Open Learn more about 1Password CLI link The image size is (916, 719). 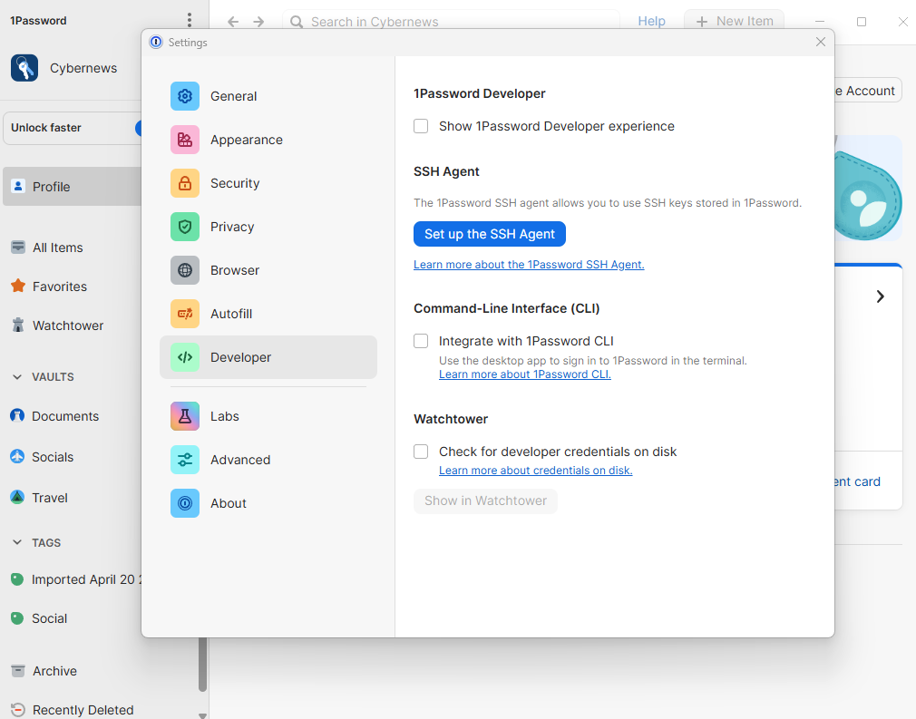pyautogui.click(x=524, y=374)
